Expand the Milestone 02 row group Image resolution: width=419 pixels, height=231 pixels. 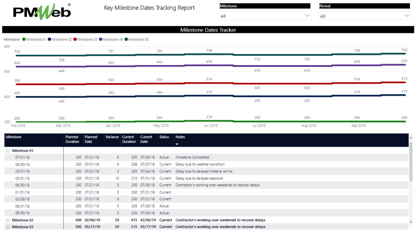click(x=8, y=220)
